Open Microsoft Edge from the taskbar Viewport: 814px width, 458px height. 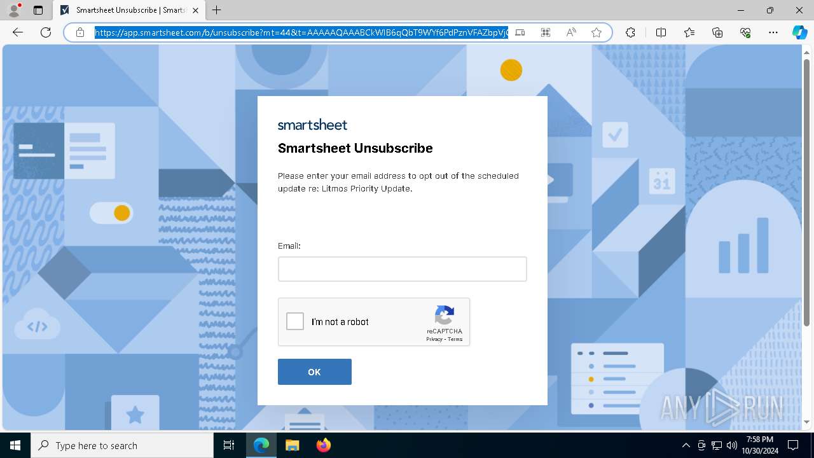(x=261, y=445)
